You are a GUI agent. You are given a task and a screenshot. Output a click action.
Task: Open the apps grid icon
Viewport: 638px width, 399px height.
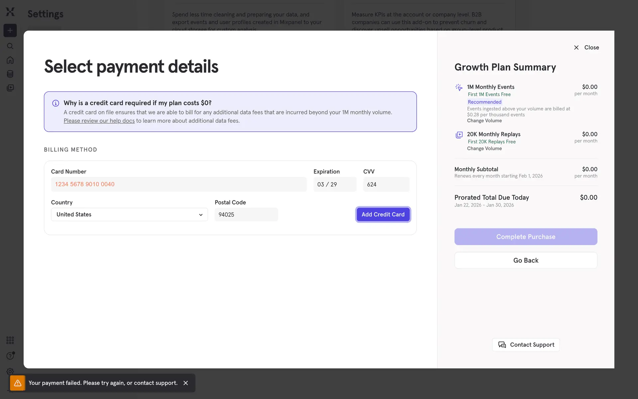pos(10,340)
